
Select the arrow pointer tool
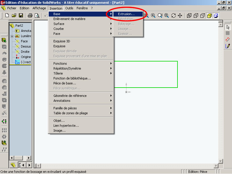228,27
